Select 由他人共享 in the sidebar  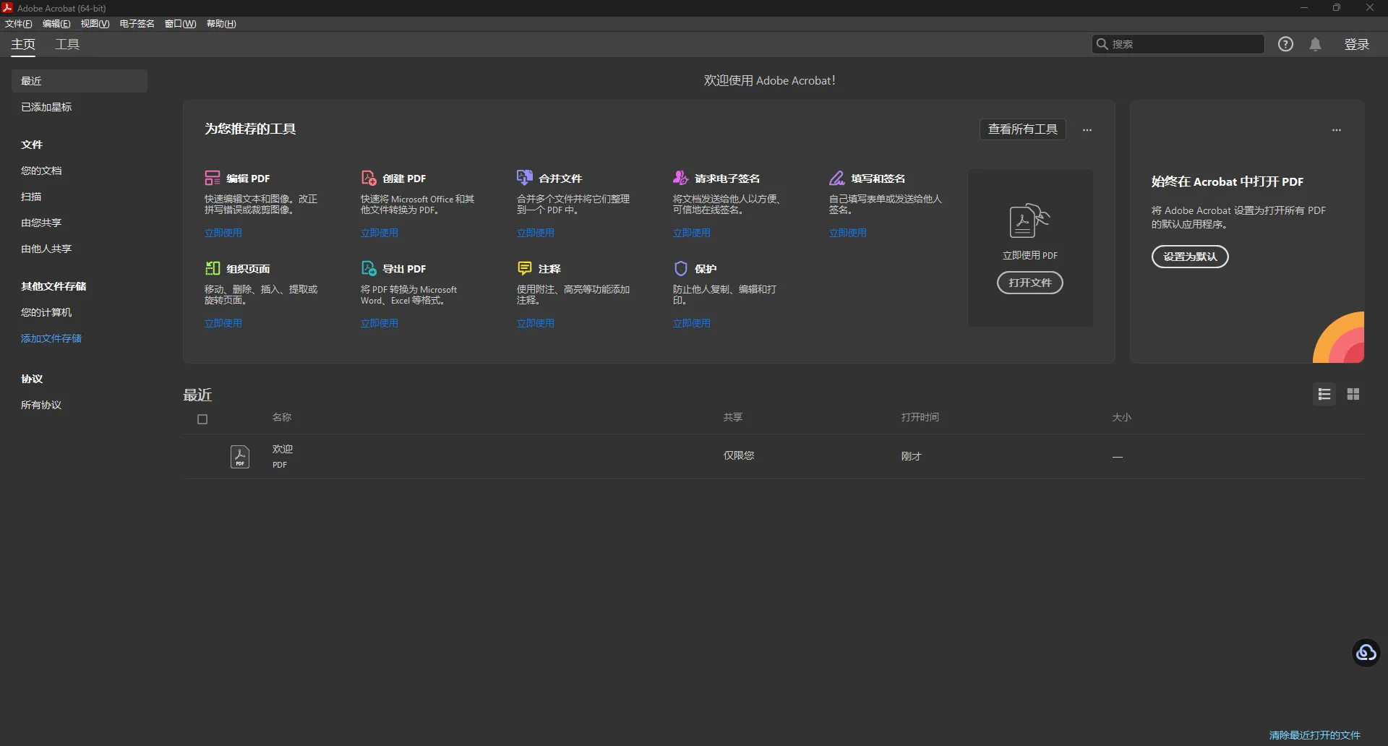pos(46,249)
